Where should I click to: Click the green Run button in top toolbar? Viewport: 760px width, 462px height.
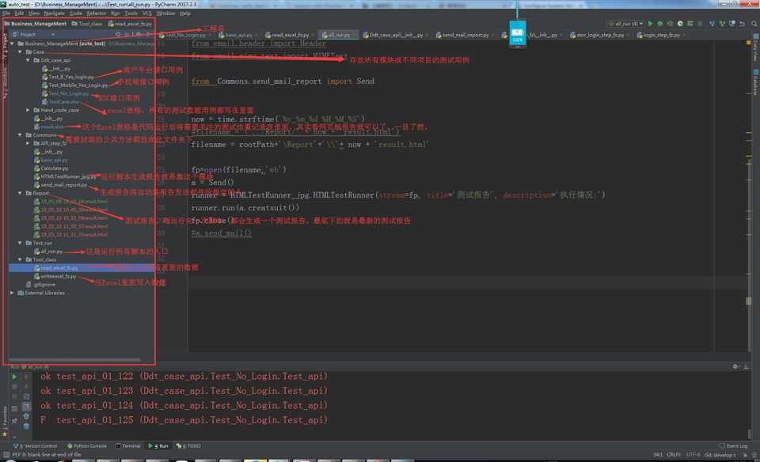click(650, 23)
